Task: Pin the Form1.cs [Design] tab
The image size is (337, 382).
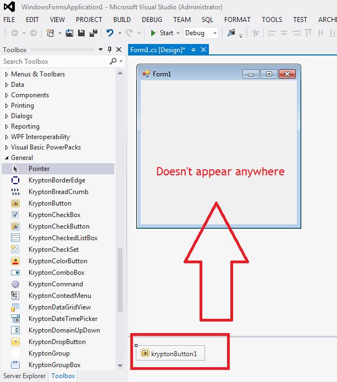Action: [193, 49]
